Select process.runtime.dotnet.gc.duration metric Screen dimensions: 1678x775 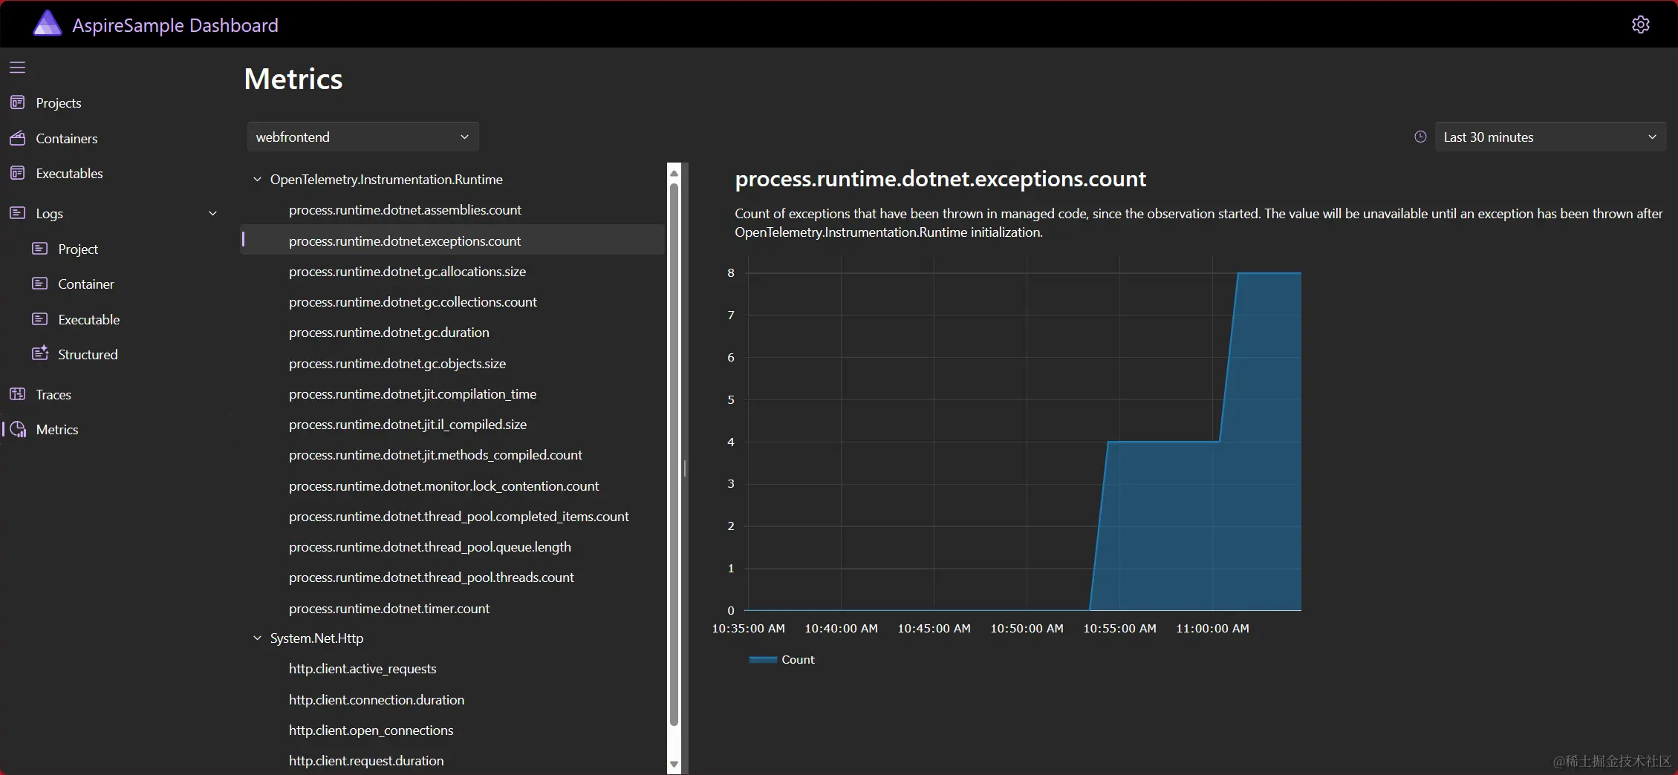click(389, 332)
